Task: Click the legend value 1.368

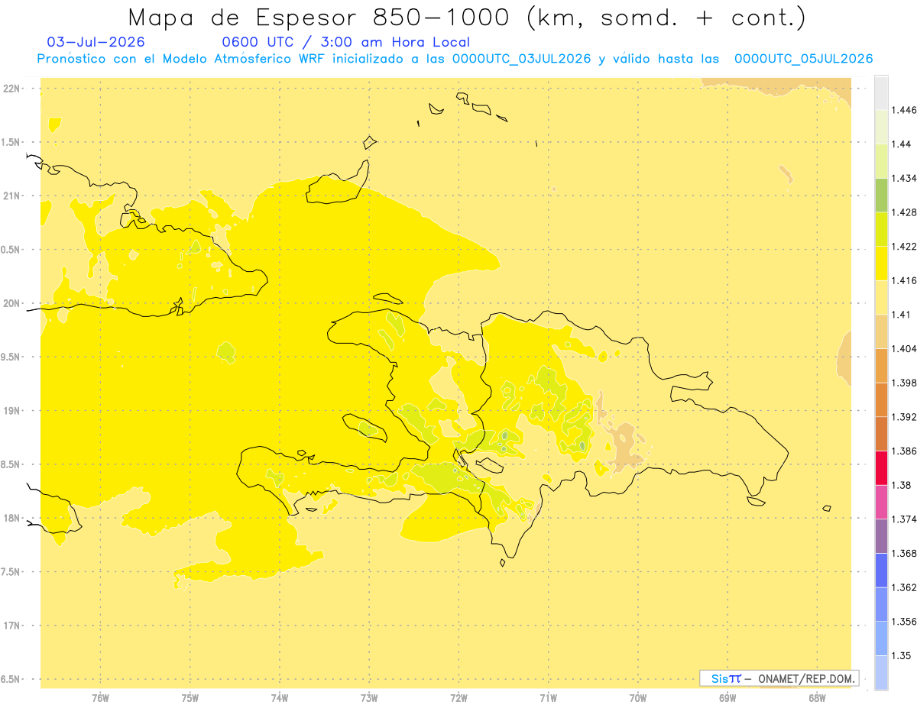Action: pos(903,553)
